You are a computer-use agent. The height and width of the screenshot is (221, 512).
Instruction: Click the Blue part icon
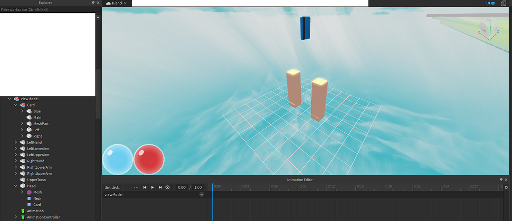coord(29,111)
